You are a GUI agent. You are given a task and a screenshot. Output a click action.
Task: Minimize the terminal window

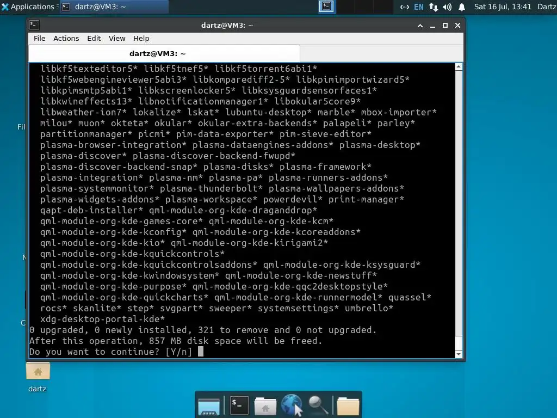(432, 26)
